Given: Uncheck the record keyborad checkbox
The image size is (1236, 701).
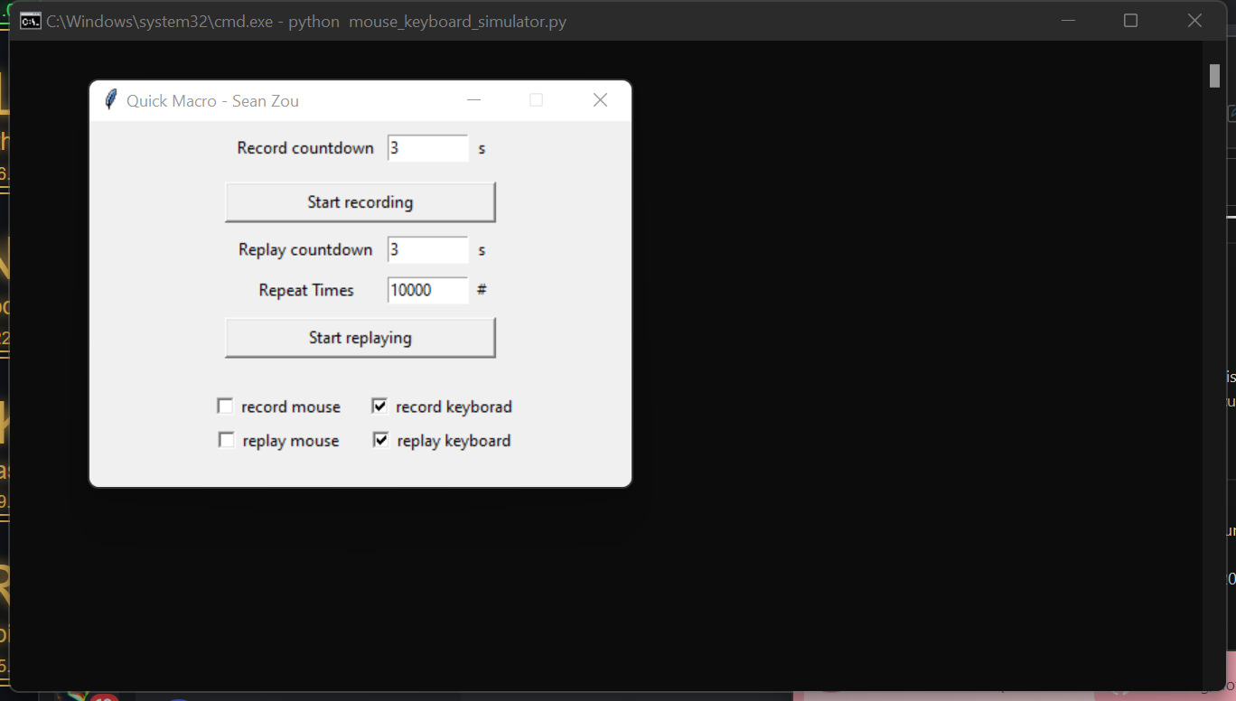Looking at the screenshot, I should (380, 407).
